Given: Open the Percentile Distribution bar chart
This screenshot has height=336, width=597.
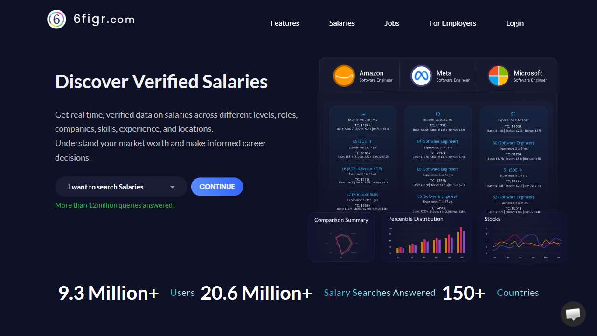Looking at the screenshot, I should (426, 237).
